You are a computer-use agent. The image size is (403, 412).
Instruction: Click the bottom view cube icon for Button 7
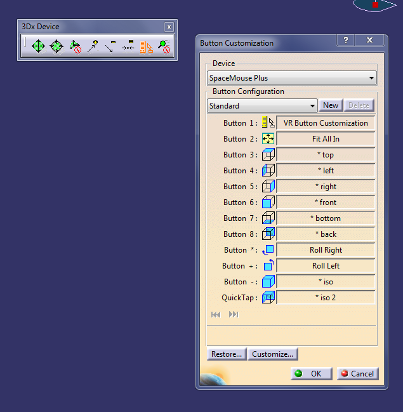(268, 218)
